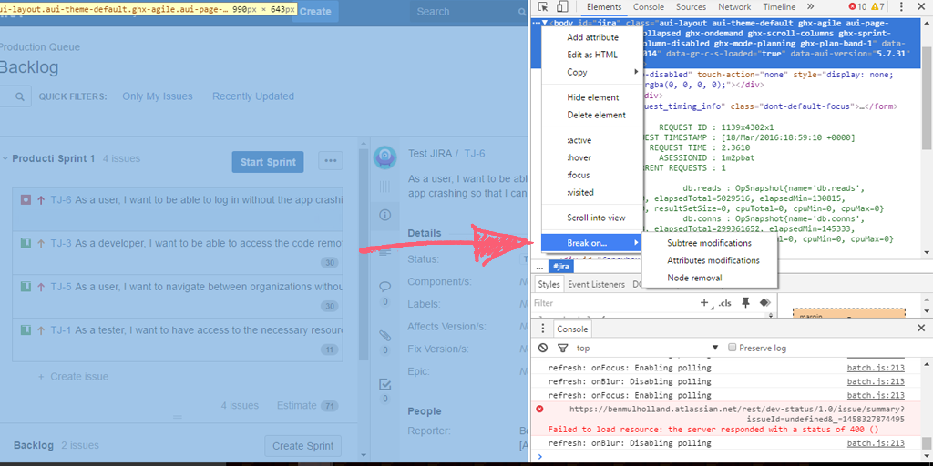Toggle the device toolbar icon in DevTools

point(561,7)
